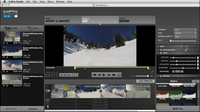Click the Reset All button
The height and width of the screenshot is (112, 200).
point(178,109)
